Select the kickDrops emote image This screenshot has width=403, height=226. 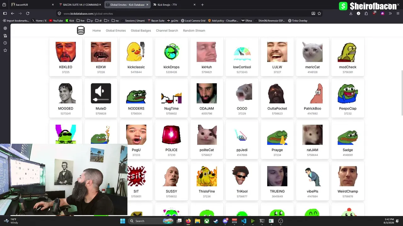coord(171,52)
